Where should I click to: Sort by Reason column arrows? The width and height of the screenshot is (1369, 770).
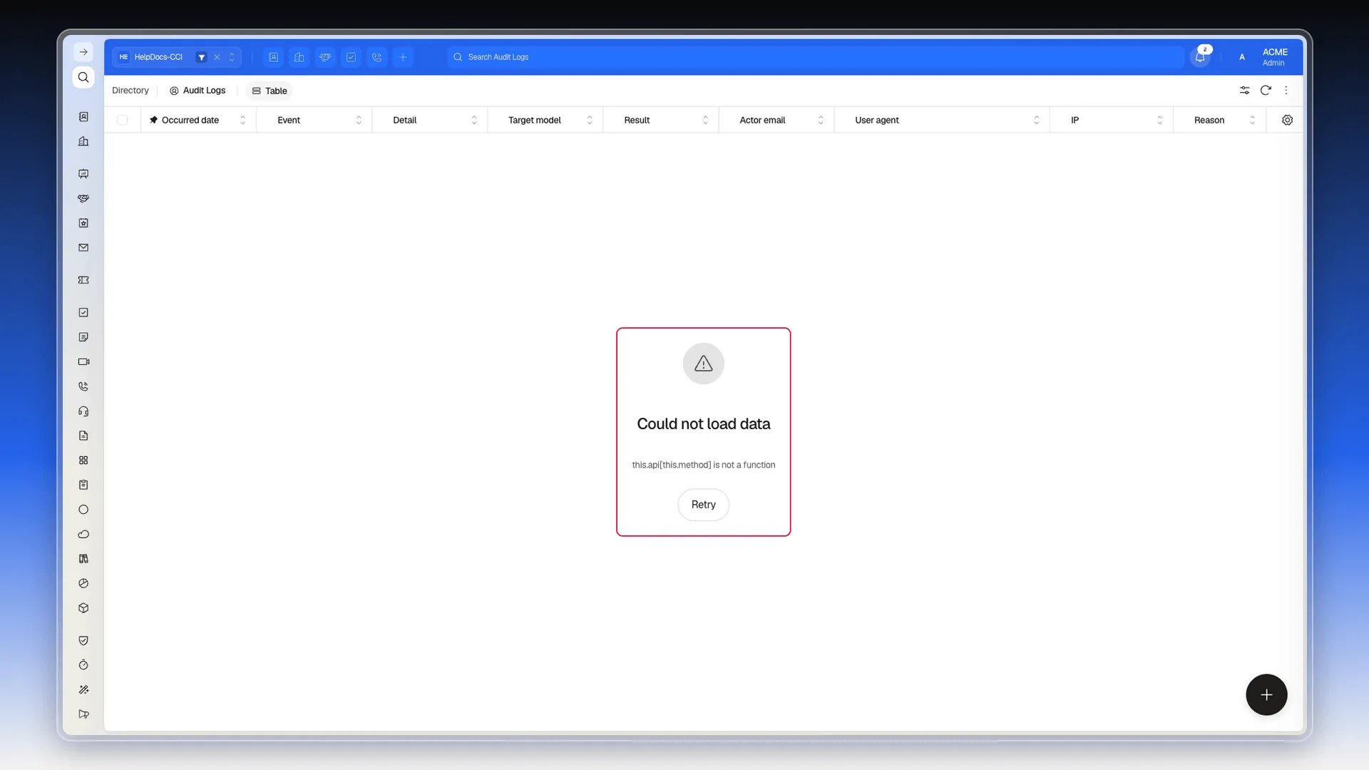(1253, 120)
